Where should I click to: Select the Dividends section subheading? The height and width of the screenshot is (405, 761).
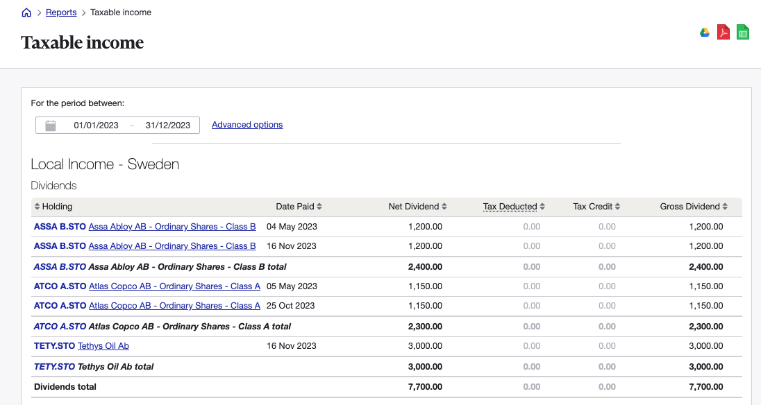tap(54, 186)
